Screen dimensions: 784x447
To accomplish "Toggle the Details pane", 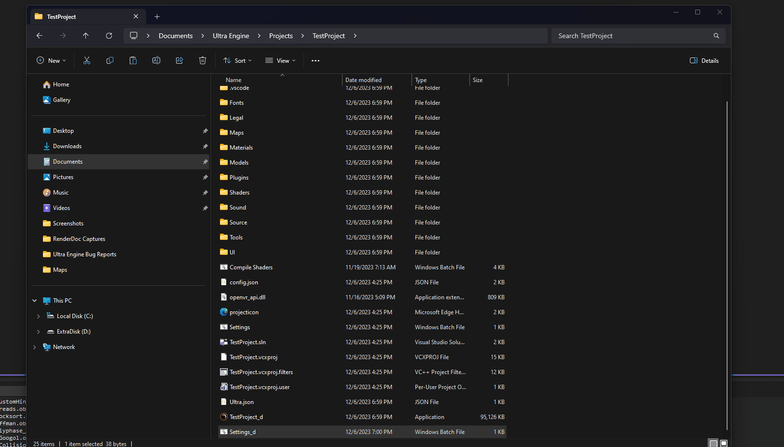I will [703, 60].
